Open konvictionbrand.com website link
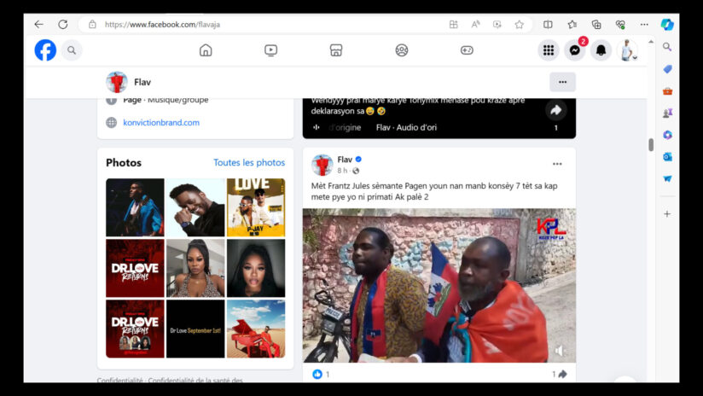The image size is (703, 396). (161, 122)
